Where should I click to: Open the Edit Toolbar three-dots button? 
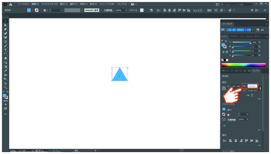tap(5, 114)
